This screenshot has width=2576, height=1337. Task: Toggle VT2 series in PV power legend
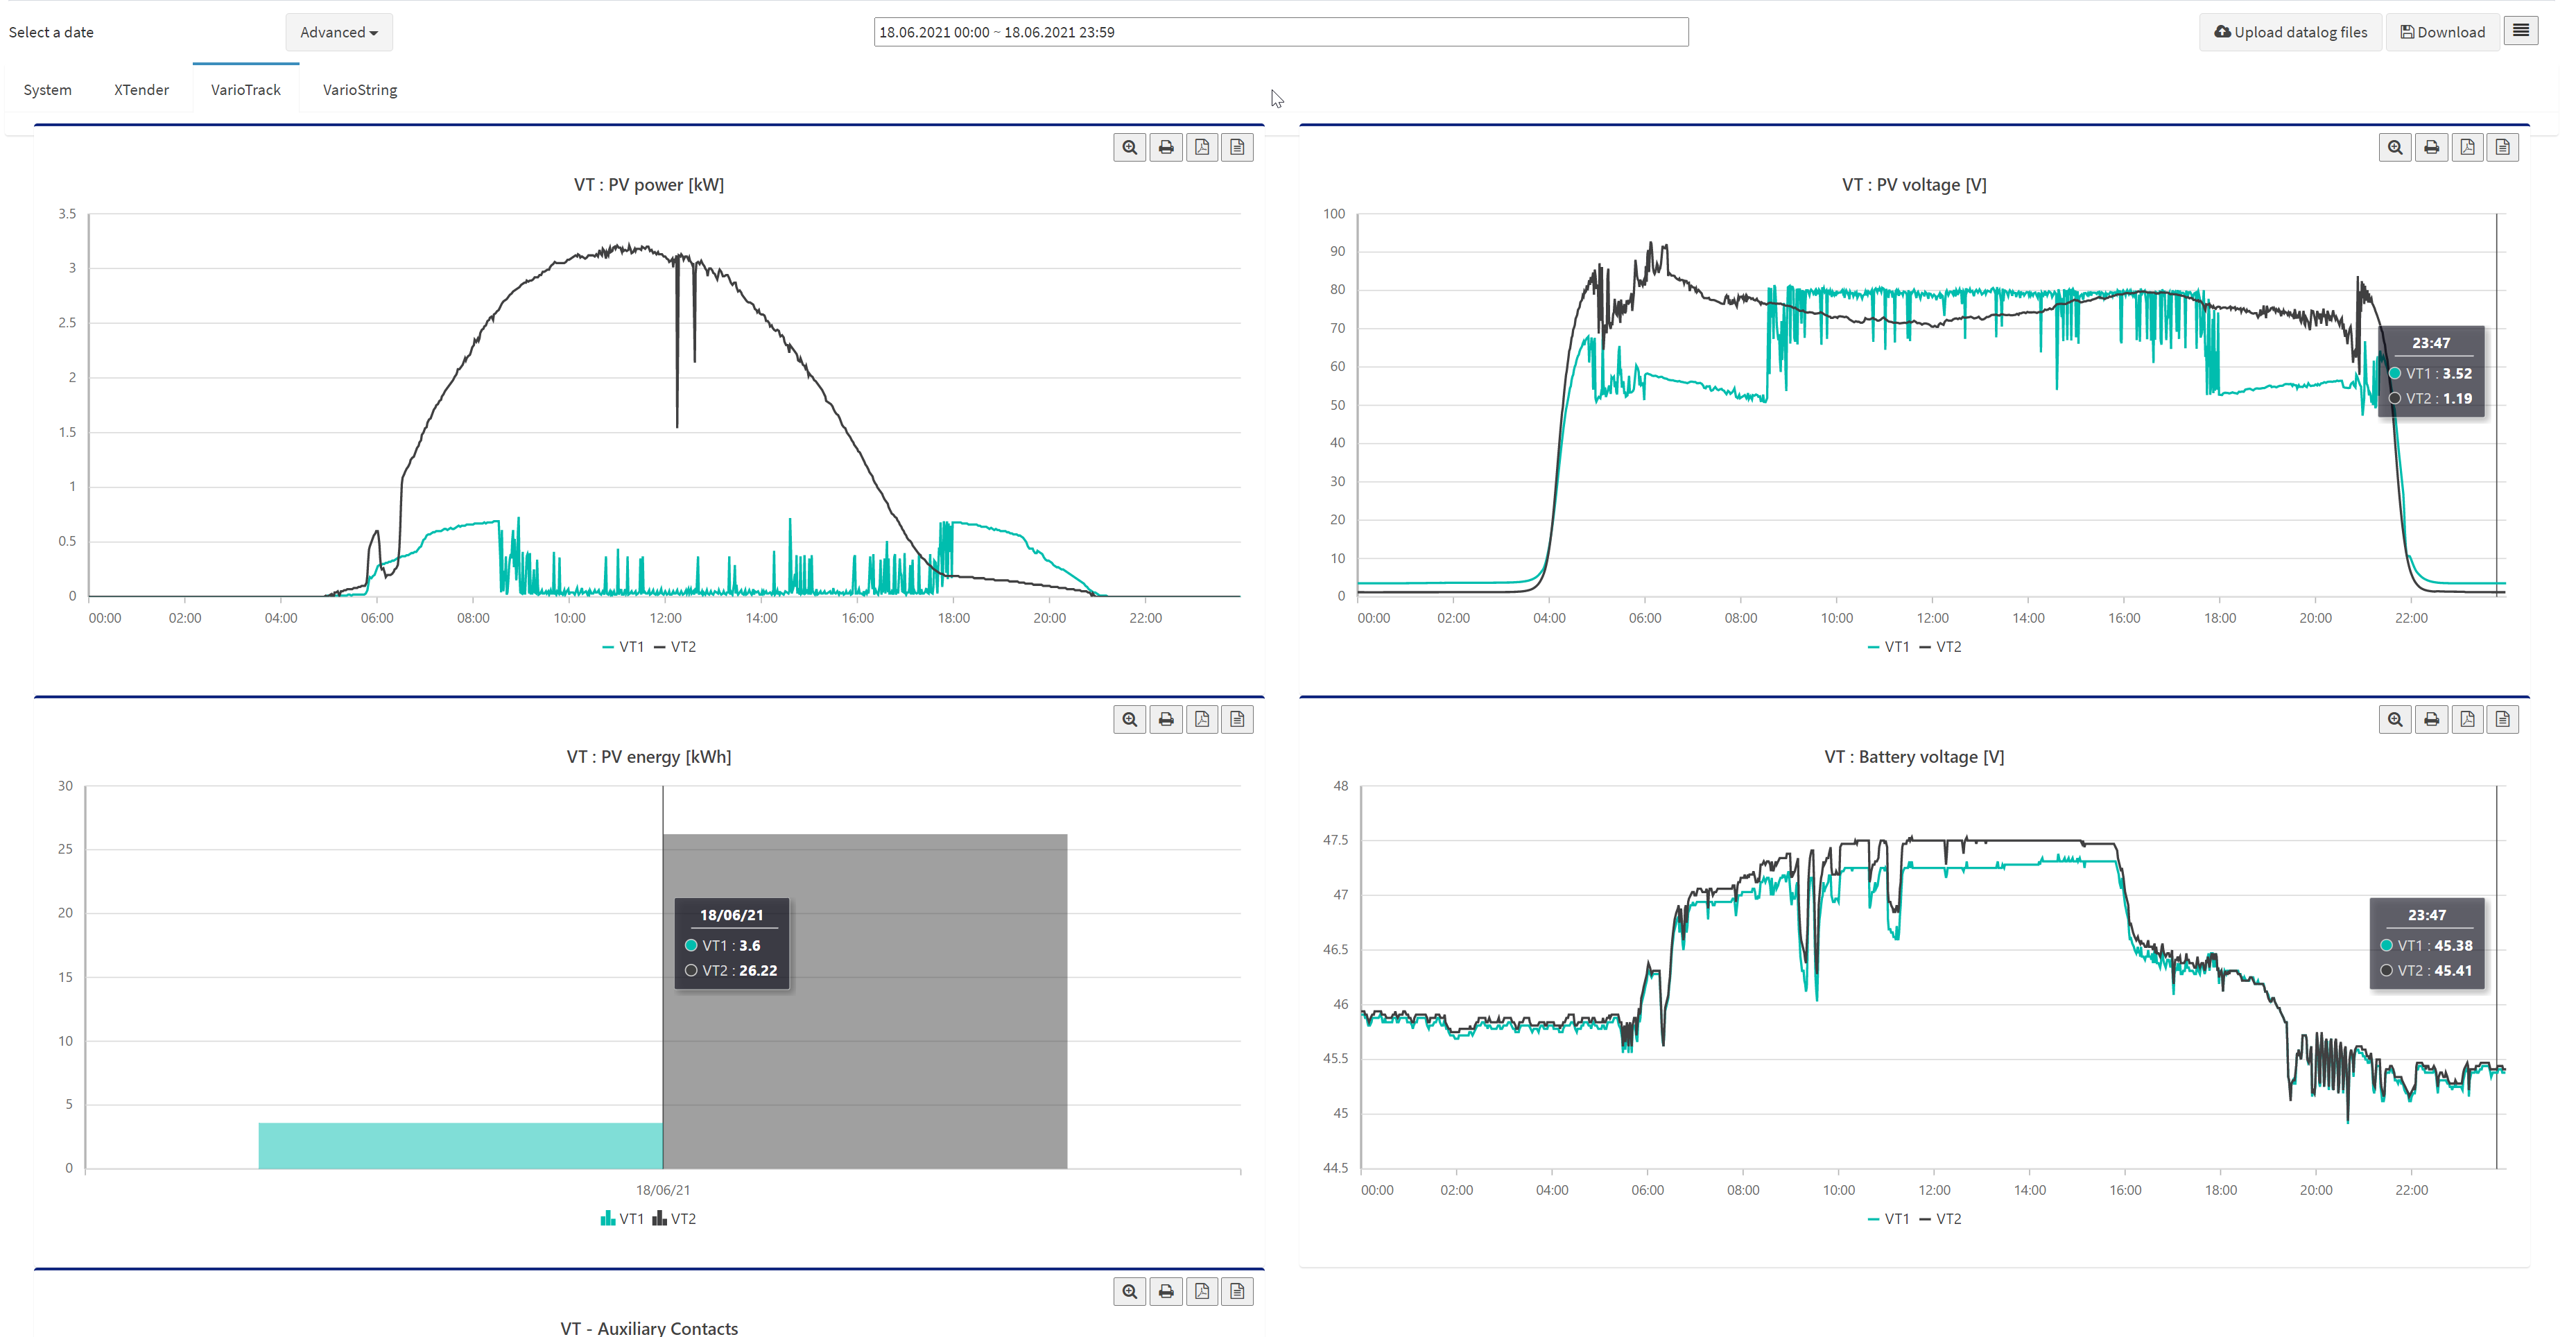pos(675,647)
